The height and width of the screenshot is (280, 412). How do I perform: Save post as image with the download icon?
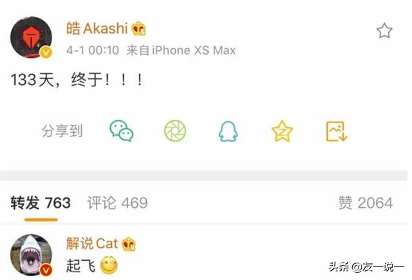click(337, 131)
